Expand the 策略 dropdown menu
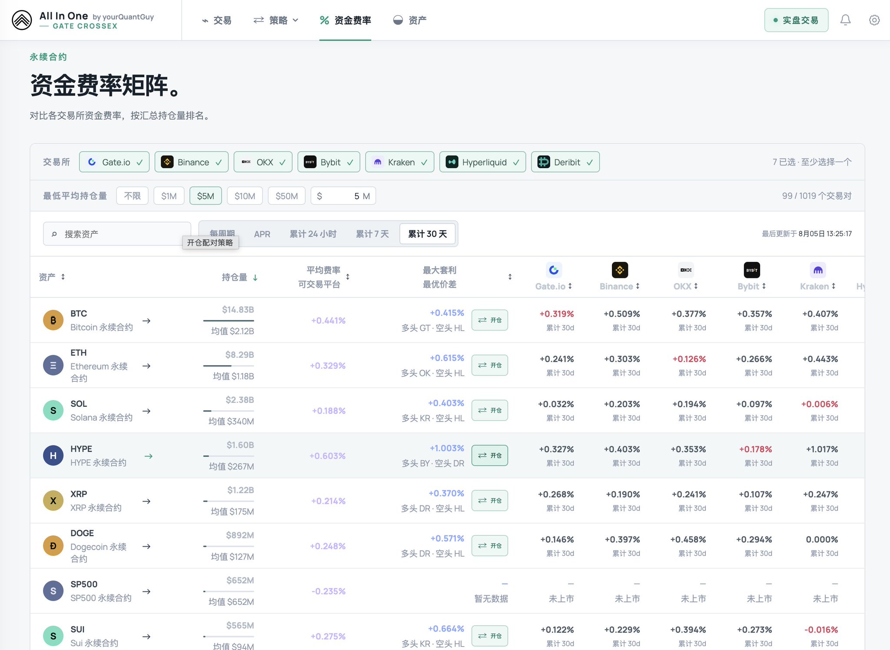890x650 pixels. point(276,20)
